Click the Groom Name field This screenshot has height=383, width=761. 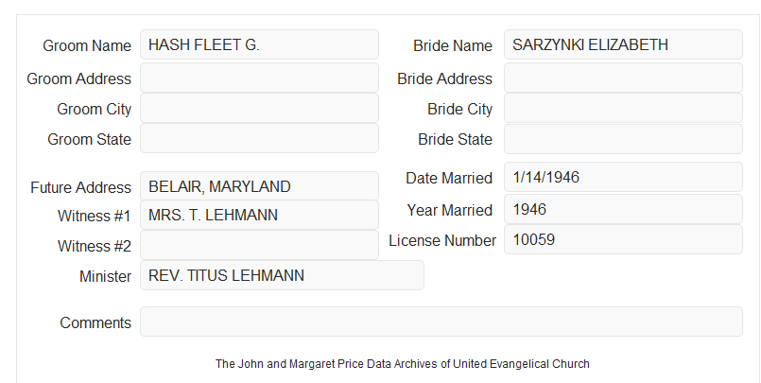(259, 44)
